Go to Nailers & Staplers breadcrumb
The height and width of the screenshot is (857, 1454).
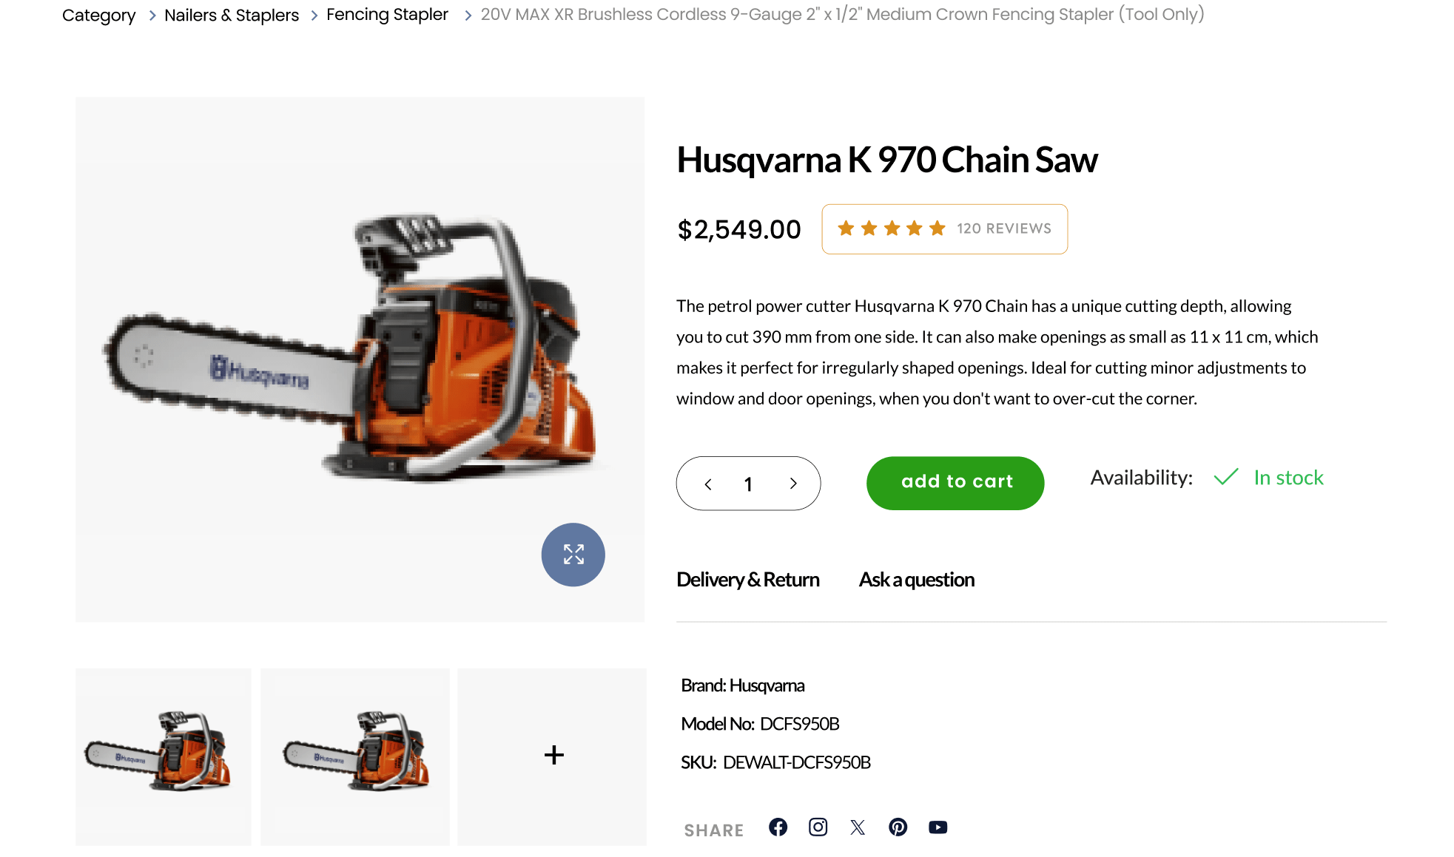coord(232,15)
